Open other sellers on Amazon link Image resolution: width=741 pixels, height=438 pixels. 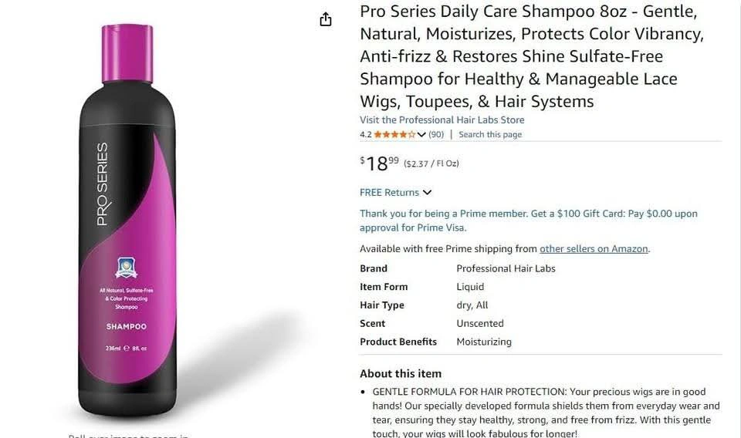click(x=594, y=249)
